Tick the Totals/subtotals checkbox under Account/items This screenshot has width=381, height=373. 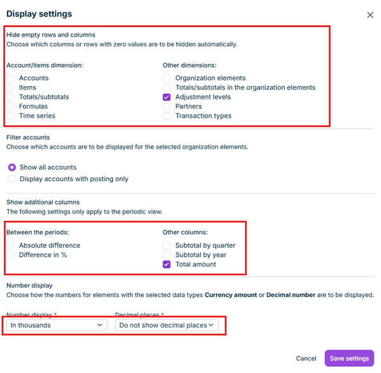click(10, 97)
